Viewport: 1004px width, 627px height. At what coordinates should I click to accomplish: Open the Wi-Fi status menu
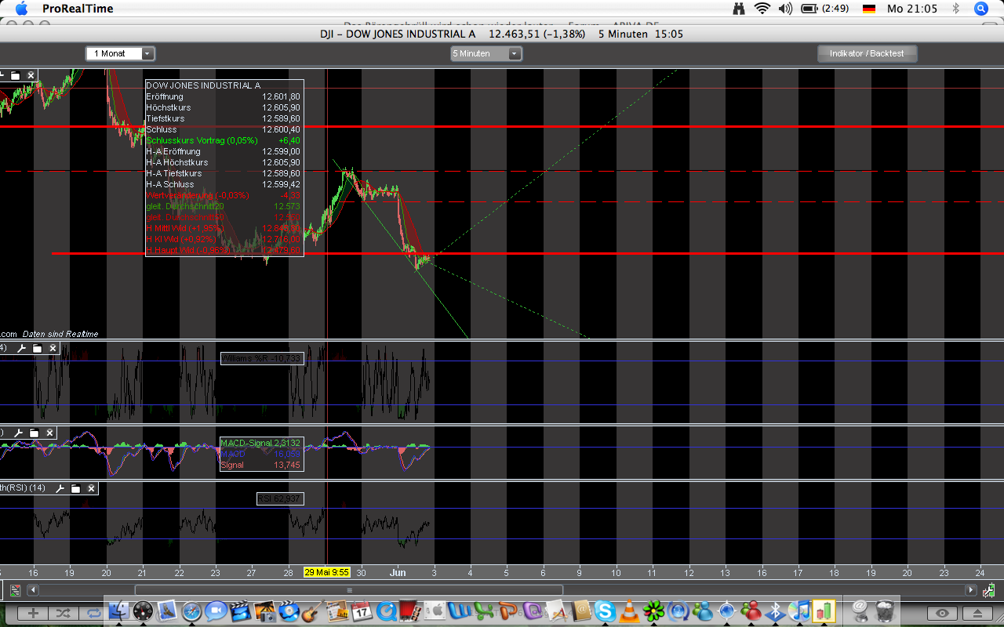[x=762, y=9]
